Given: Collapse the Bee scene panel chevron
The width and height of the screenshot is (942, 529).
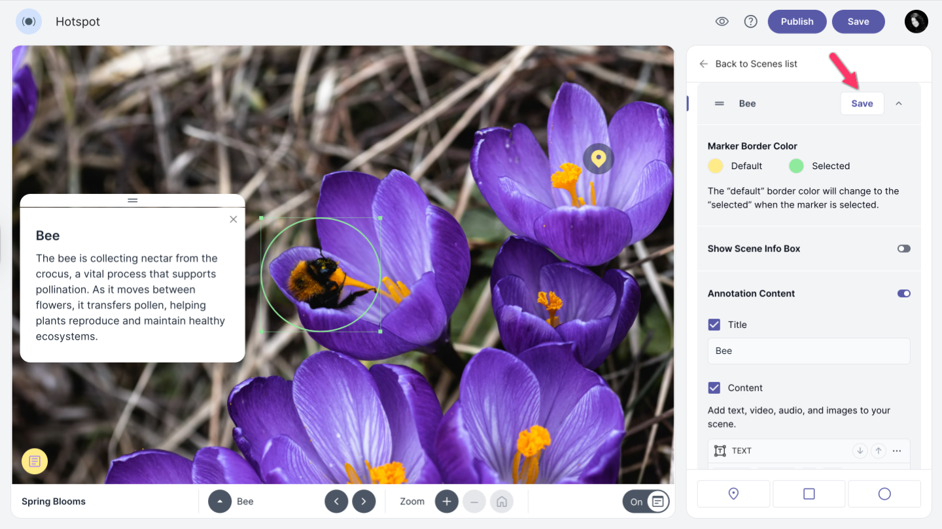Looking at the screenshot, I should [x=899, y=103].
